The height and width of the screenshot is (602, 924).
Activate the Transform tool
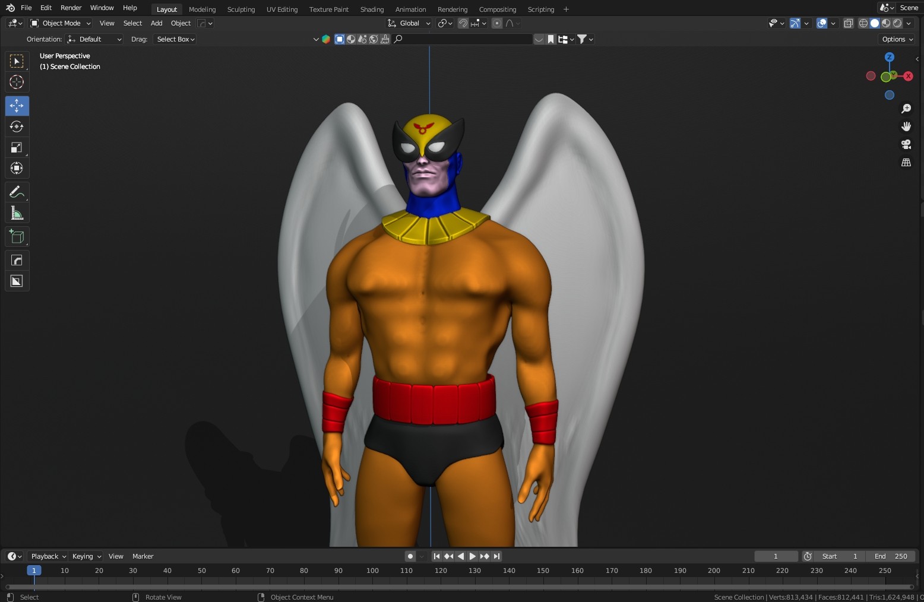[17, 168]
